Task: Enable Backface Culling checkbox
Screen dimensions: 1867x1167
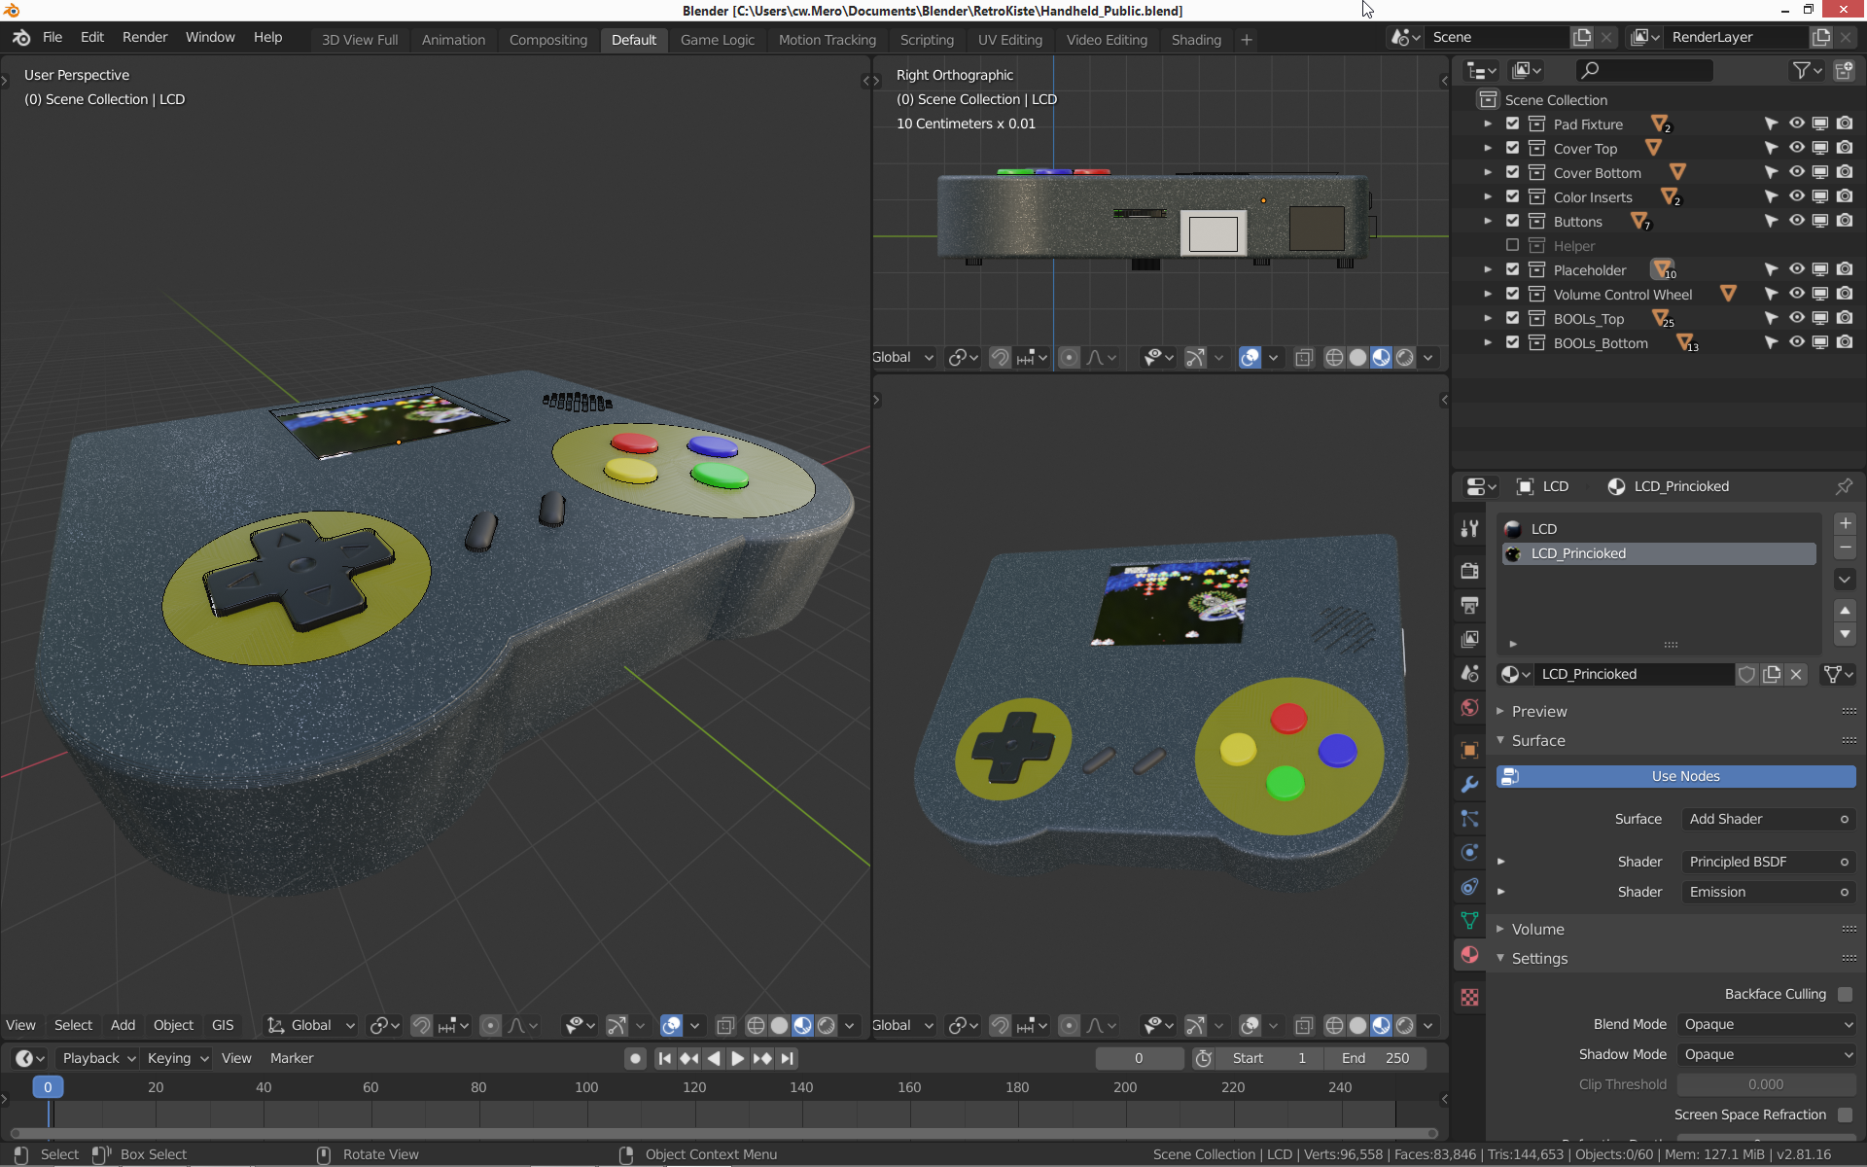Action: pyautogui.click(x=1845, y=994)
